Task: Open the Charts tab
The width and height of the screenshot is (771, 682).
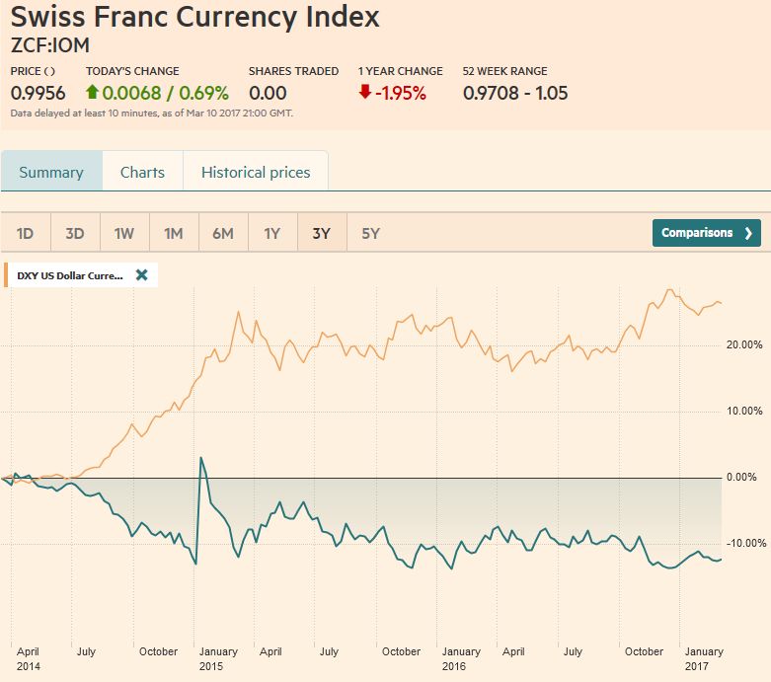Action: pos(142,172)
